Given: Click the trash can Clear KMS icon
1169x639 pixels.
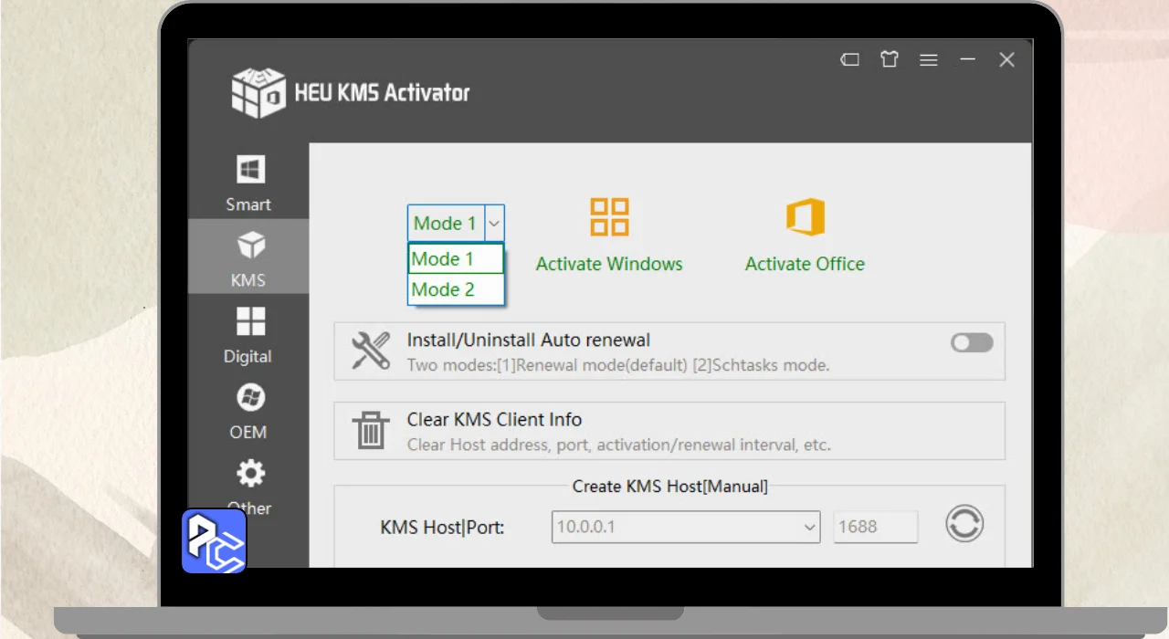Looking at the screenshot, I should tap(370, 430).
